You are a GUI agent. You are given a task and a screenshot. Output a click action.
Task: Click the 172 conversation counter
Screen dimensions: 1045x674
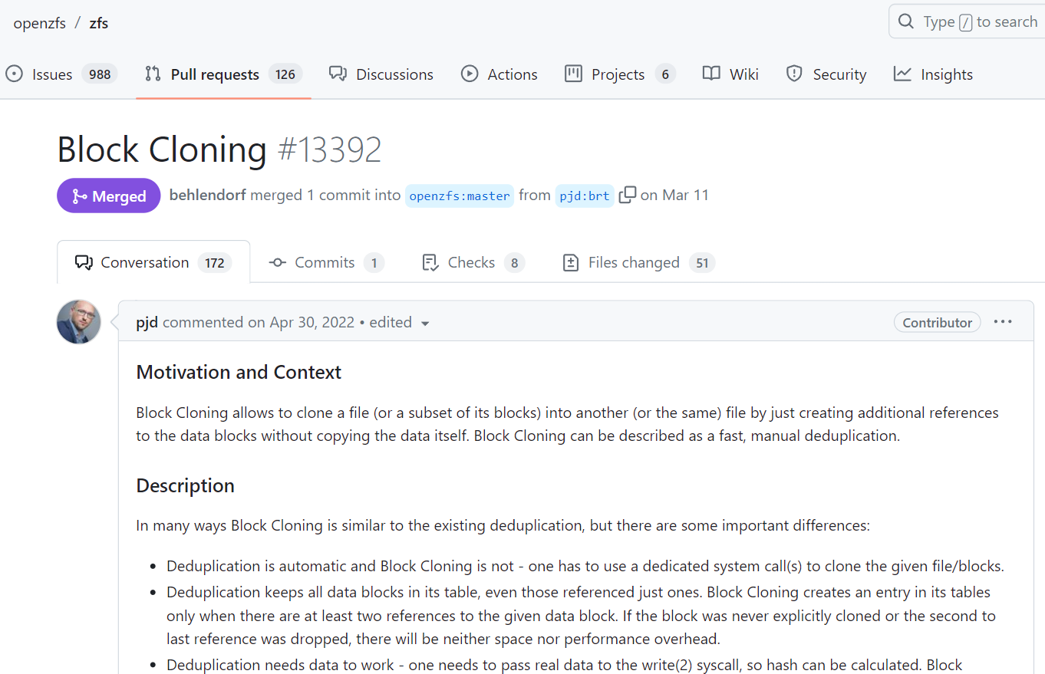pos(215,263)
